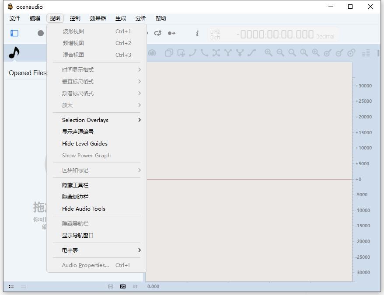384x295 pixels.
Task: Click the time counter display
Action: [x=274, y=35]
